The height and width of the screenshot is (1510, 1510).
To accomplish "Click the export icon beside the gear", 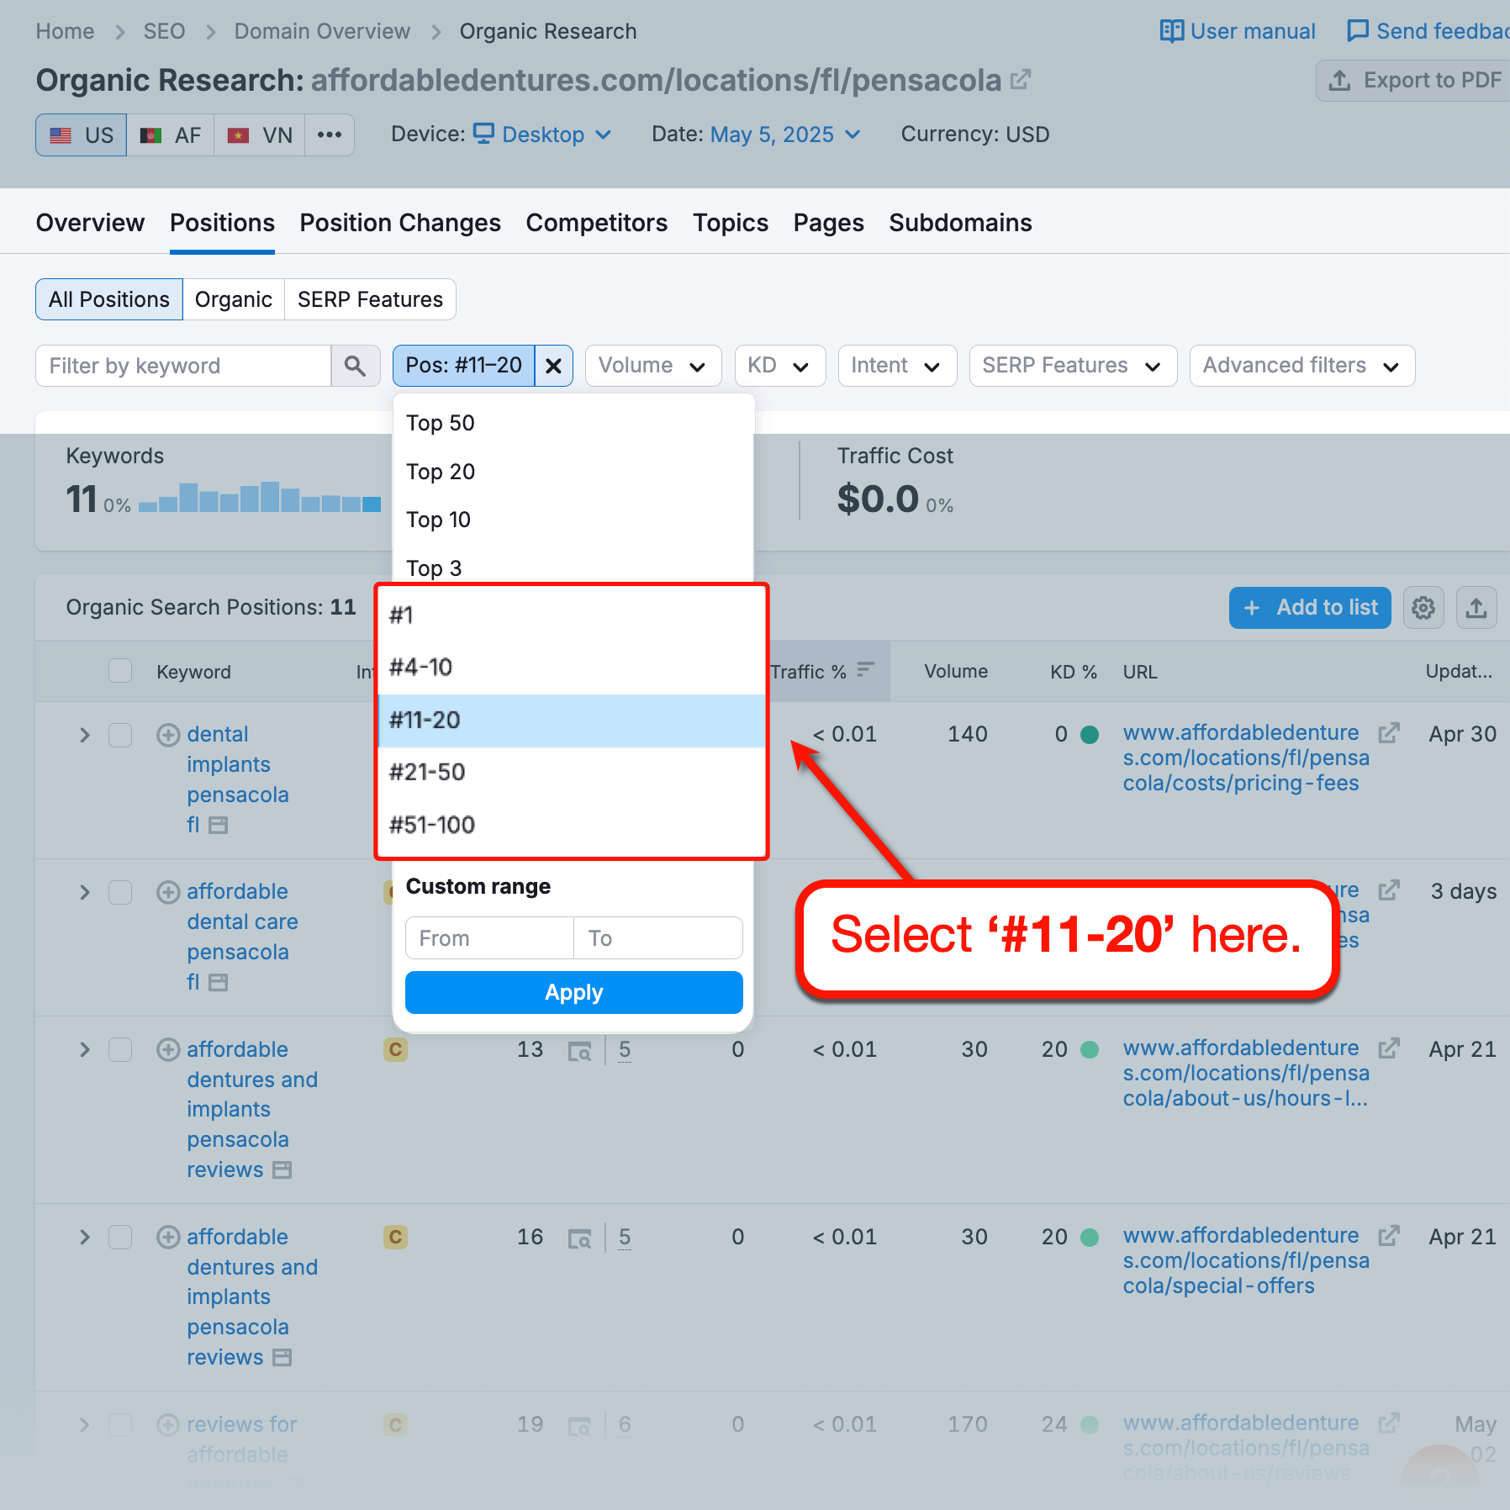I will 1476,607.
